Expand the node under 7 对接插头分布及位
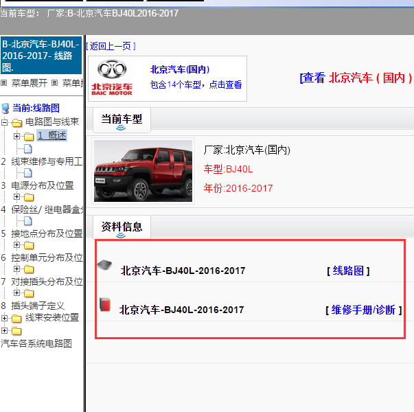The height and width of the screenshot is (412, 414). point(16,293)
